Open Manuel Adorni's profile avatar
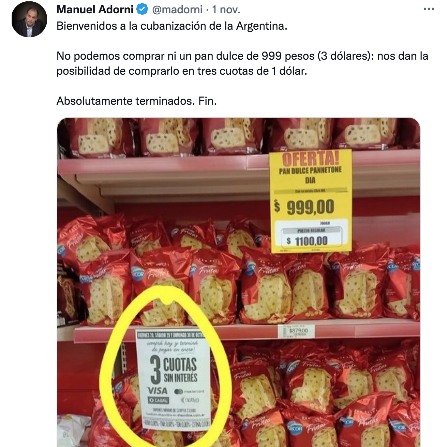 pyautogui.click(x=29, y=19)
